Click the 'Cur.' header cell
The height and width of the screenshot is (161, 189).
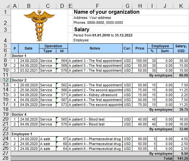(x=127, y=48)
